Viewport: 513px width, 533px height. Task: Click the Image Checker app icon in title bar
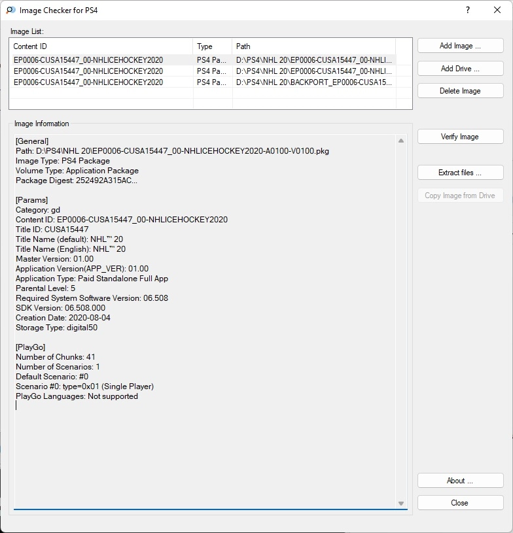[x=10, y=10]
